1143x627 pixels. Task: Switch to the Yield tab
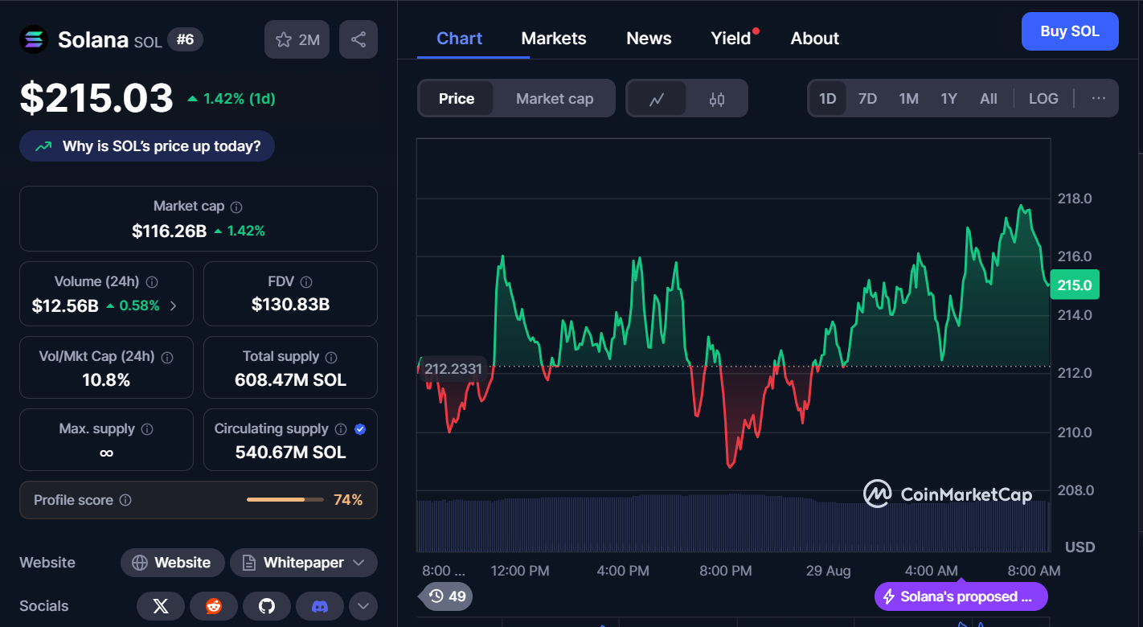[x=731, y=39]
